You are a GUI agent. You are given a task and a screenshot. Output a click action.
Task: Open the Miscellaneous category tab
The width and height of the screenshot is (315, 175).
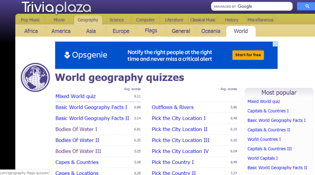pyautogui.click(x=260, y=20)
